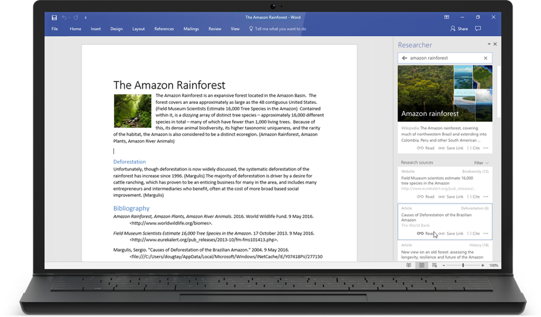The width and height of the screenshot is (541, 317).
Task: Expand the Customize Quick Access Toolbar arrow
Action: 85,17
